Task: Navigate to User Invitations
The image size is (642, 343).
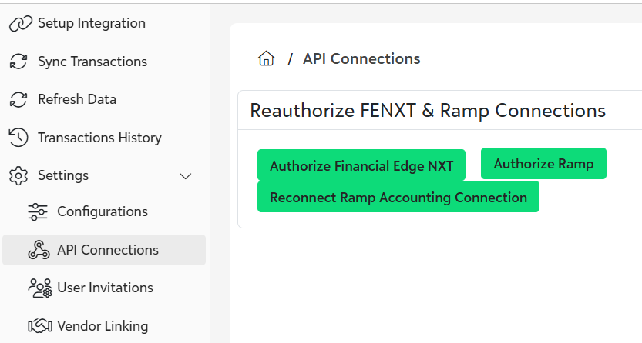Action: point(105,288)
